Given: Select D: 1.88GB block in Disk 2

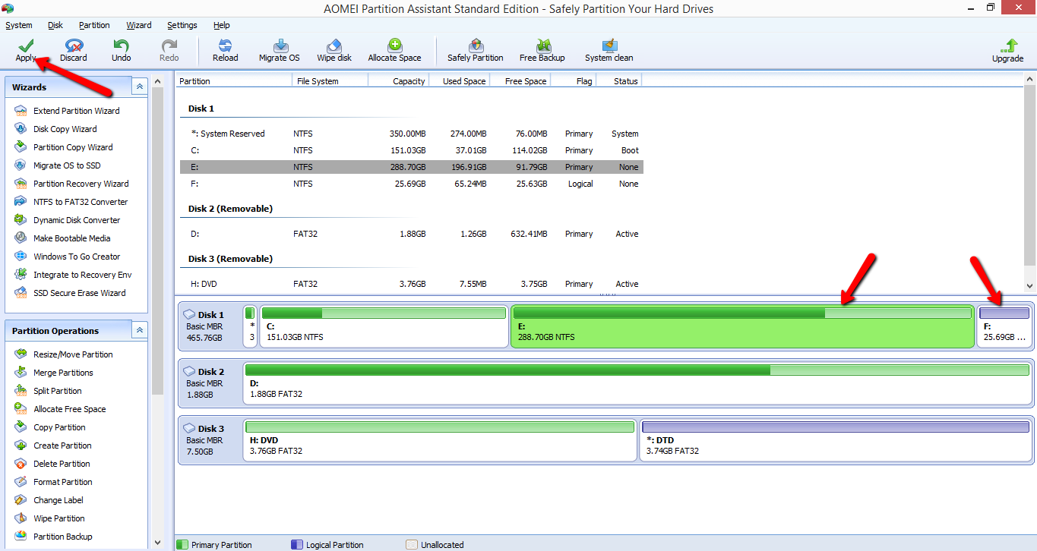Looking at the screenshot, I should pos(638,383).
